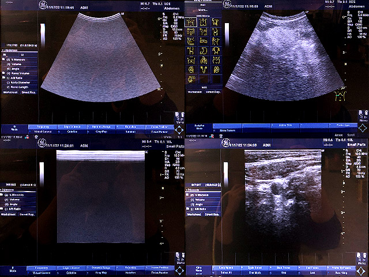Choose Probe Type in the body pattern soft menu
The image size is (369, 277).
[x=343, y=125]
